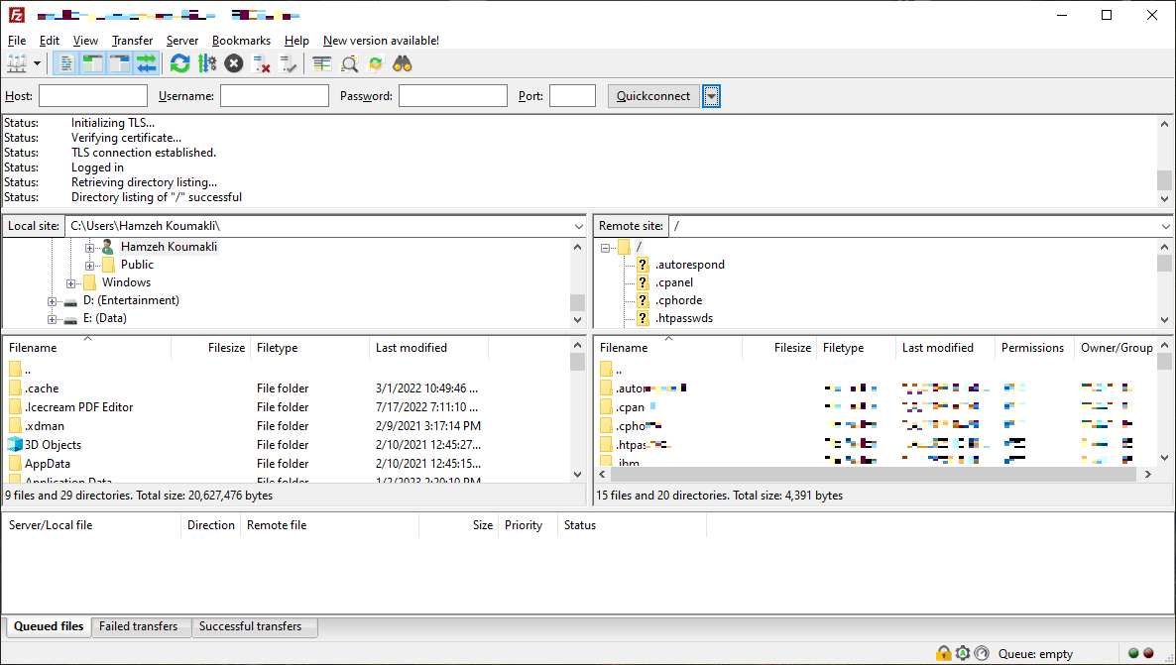Toggle transfer queue display
The height and width of the screenshot is (665, 1176).
(146, 63)
